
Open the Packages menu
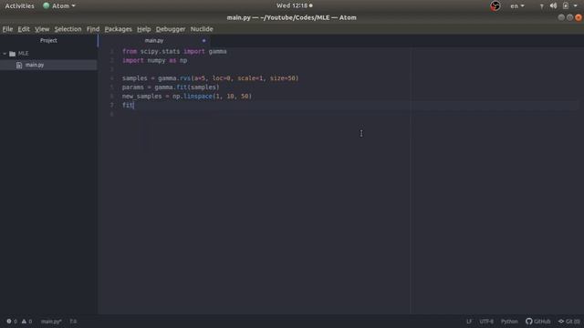pyautogui.click(x=118, y=29)
